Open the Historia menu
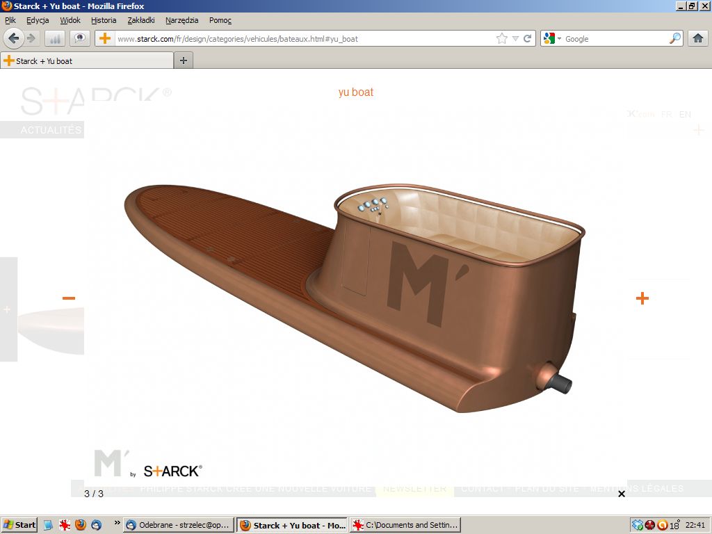This screenshot has width=712, height=534. (104, 20)
